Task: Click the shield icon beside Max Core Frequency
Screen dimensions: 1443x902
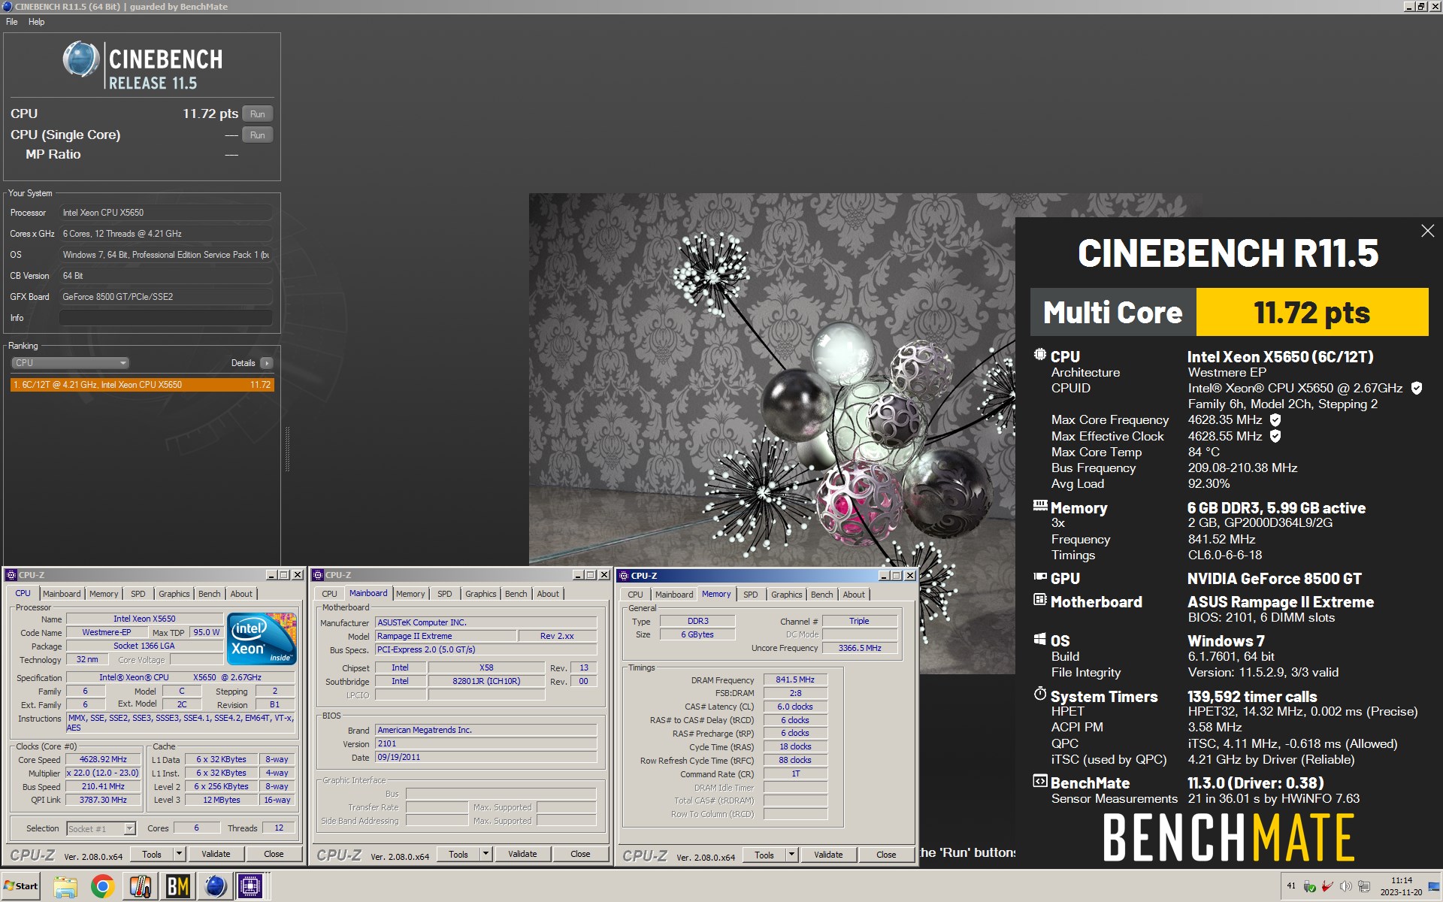Action: pos(1275,420)
